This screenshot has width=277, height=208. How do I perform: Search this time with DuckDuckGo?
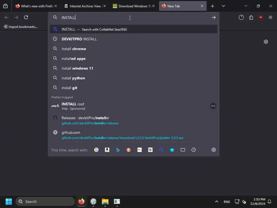point(128,150)
